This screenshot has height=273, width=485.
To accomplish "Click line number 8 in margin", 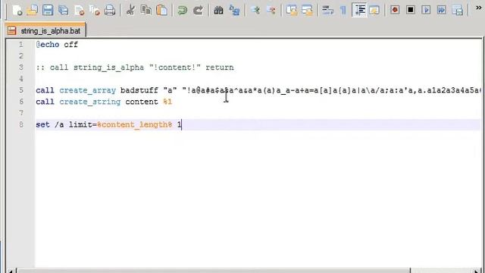I will pos(21,124).
